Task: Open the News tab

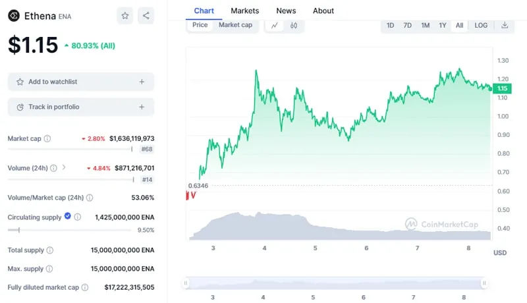Action: [286, 11]
